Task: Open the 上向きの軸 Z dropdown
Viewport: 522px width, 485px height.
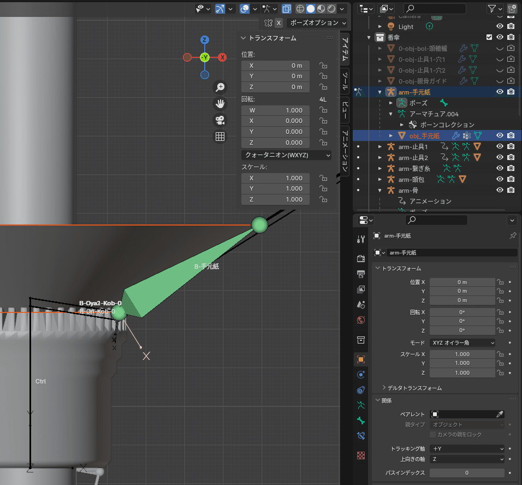Action: coord(467,459)
